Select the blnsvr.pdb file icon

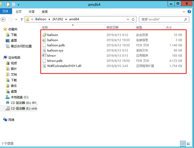click(x=44, y=61)
